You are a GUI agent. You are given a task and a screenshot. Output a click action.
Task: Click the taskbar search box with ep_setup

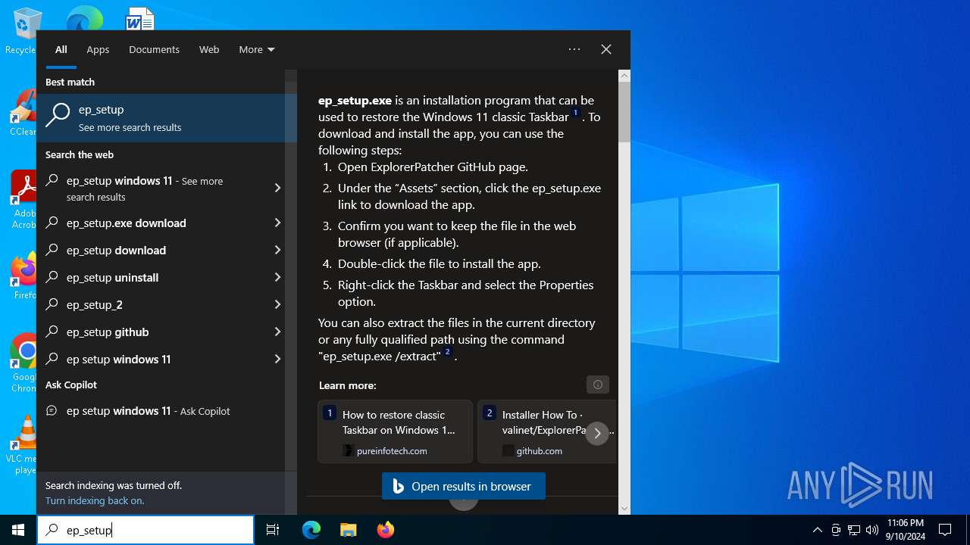pyautogui.click(x=145, y=530)
